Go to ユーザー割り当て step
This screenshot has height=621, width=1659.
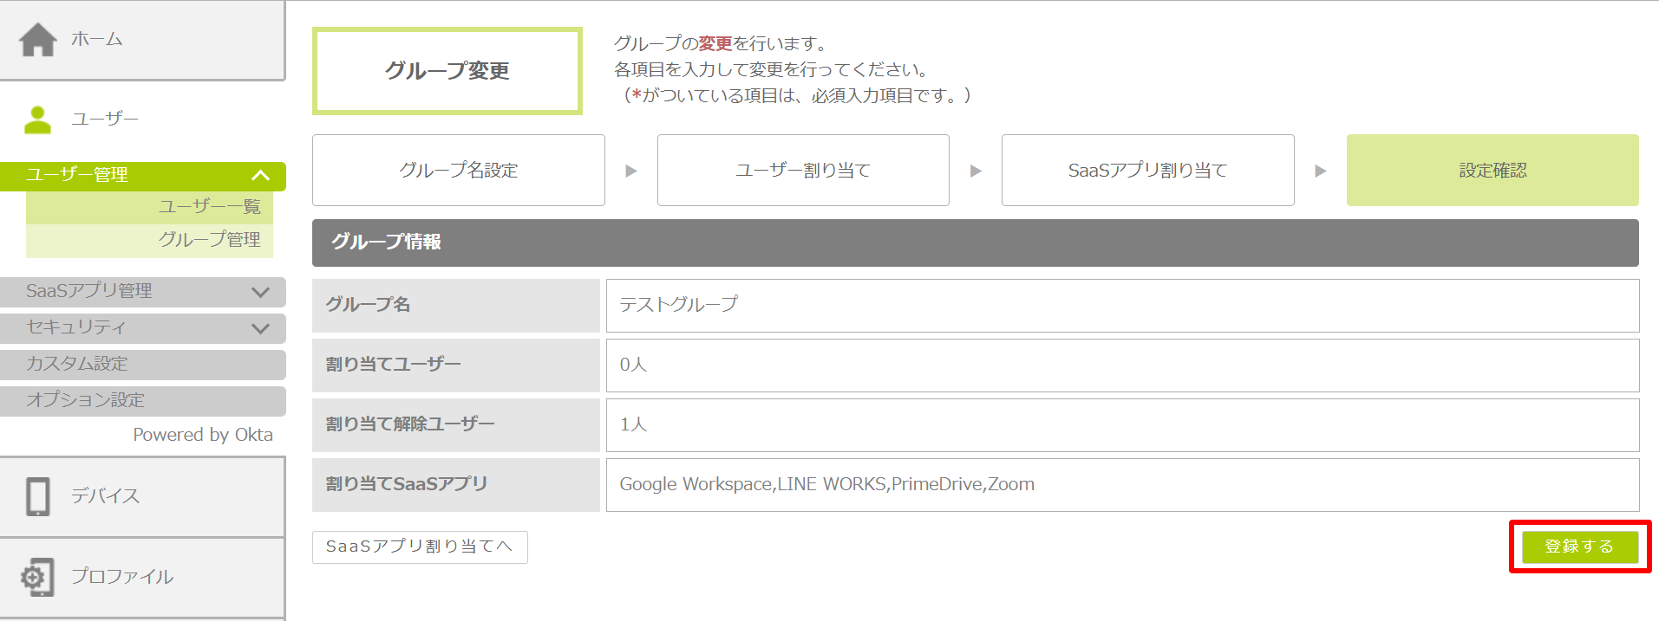[x=802, y=171]
